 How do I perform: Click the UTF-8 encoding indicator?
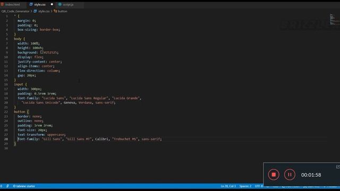coord(259,186)
